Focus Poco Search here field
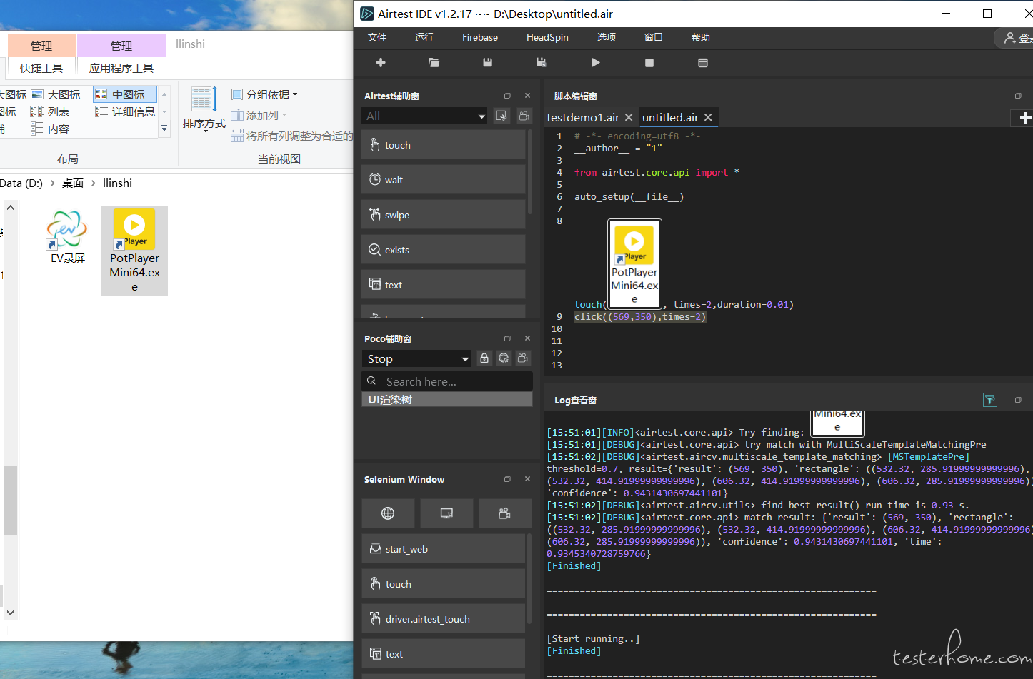This screenshot has height=679, width=1033. click(447, 381)
